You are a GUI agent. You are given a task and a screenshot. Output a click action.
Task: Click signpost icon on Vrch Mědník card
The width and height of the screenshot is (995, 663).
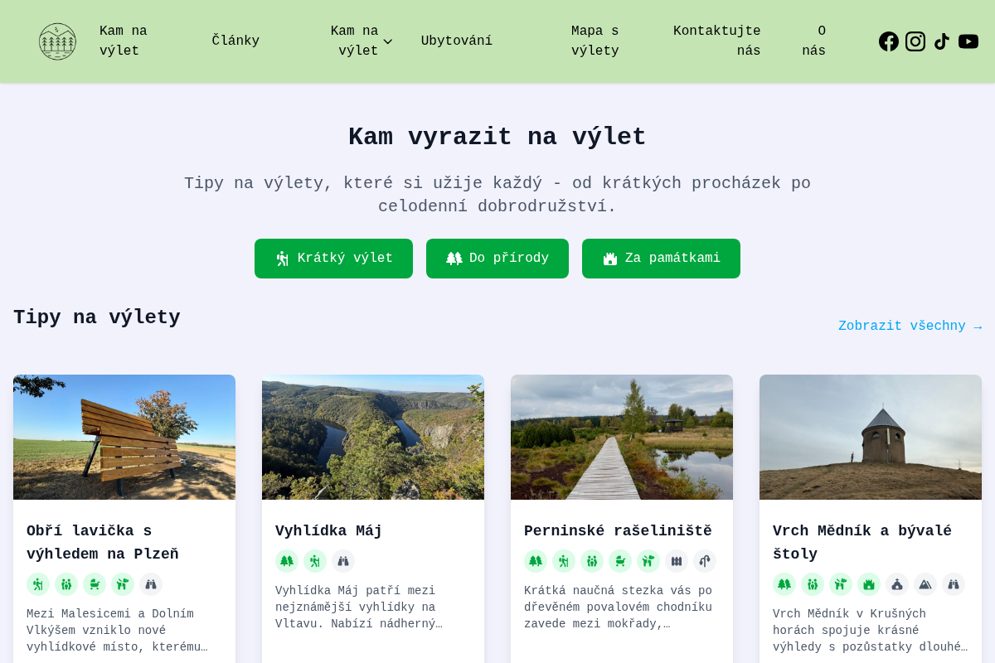841,584
